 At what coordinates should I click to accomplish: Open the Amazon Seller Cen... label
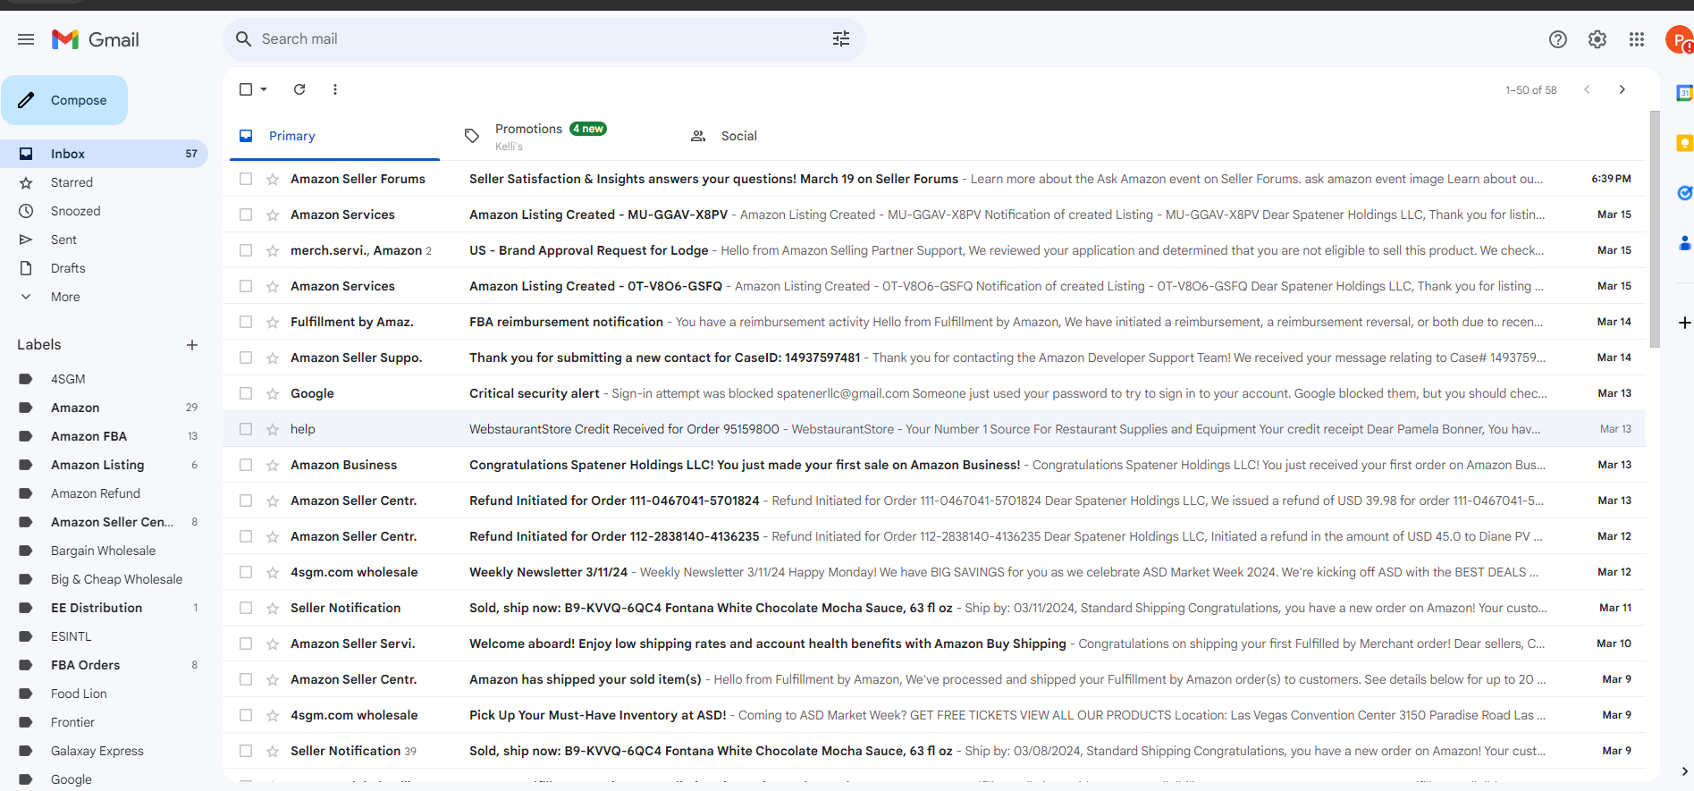pos(104,522)
